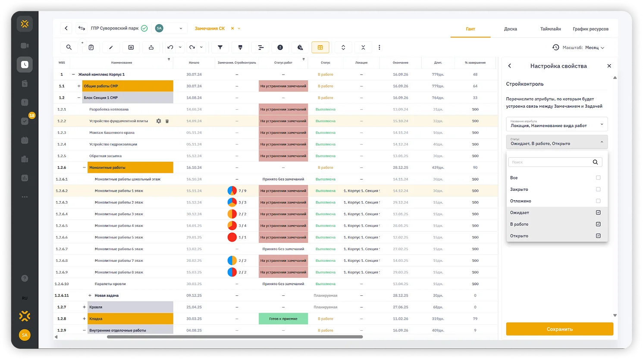Viewport: 643px width, 360px height.
Task: Click the filter funnel toolbar icon
Action: pyautogui.click(x=220, y=47)
